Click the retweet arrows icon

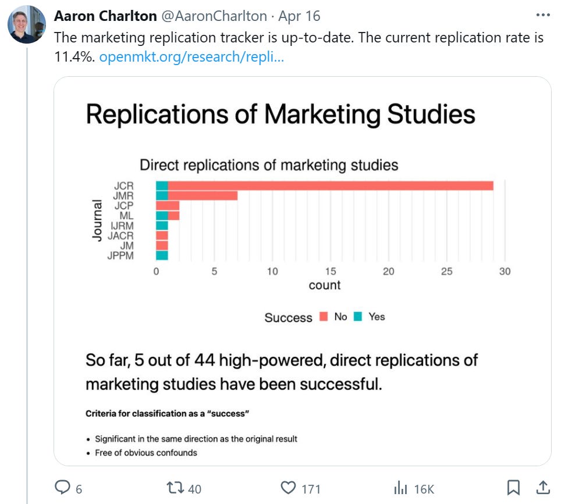175,488
